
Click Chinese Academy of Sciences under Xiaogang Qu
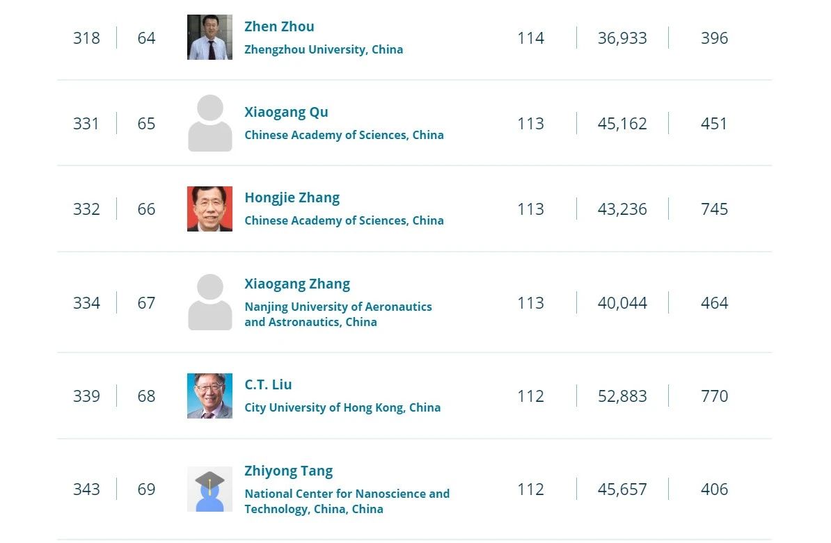(x=344, y=135)
